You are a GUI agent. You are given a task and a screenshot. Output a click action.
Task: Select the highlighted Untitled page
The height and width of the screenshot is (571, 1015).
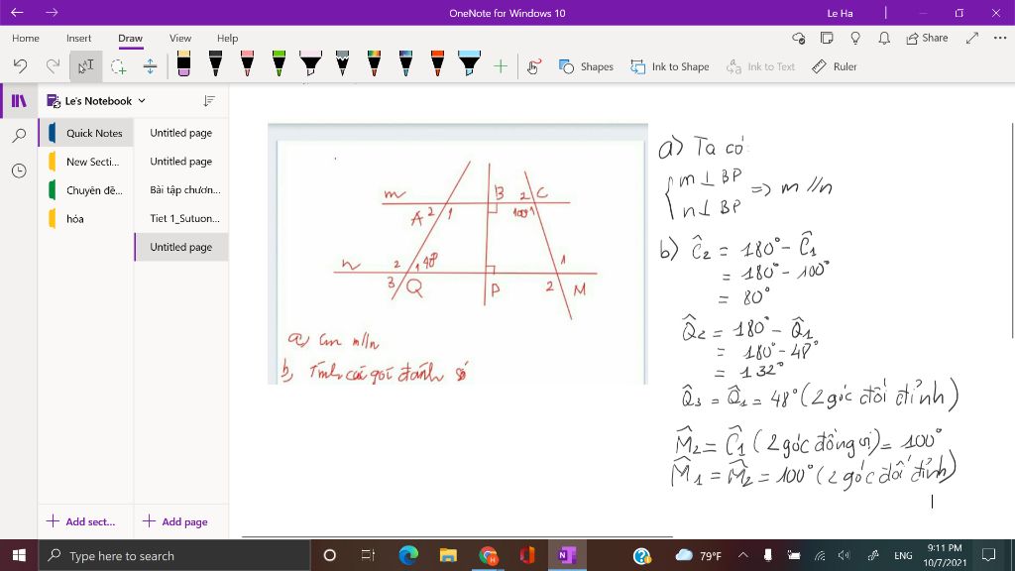click(x=181, y=247)
